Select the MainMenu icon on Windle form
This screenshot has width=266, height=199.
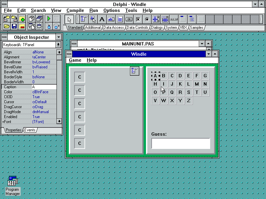coord(135,71)
